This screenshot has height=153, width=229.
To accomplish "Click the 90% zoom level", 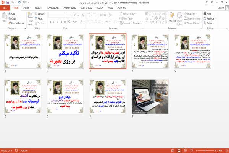I will [x=221, y=151].
